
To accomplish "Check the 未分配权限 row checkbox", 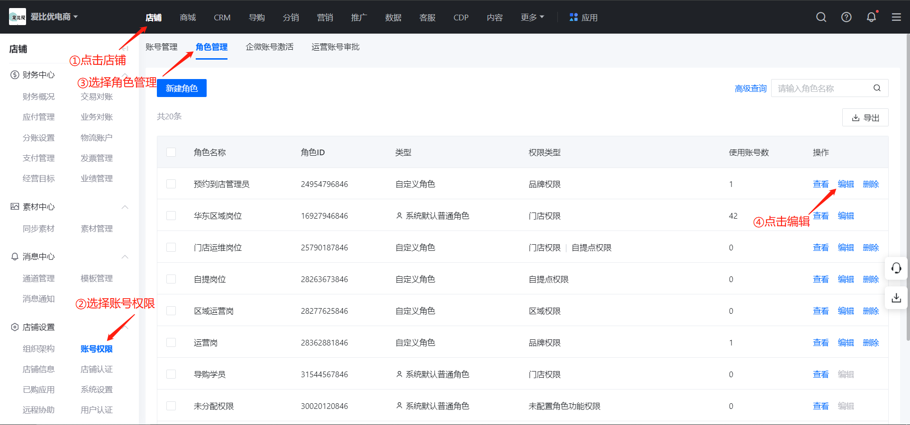I will coord(171,406).
